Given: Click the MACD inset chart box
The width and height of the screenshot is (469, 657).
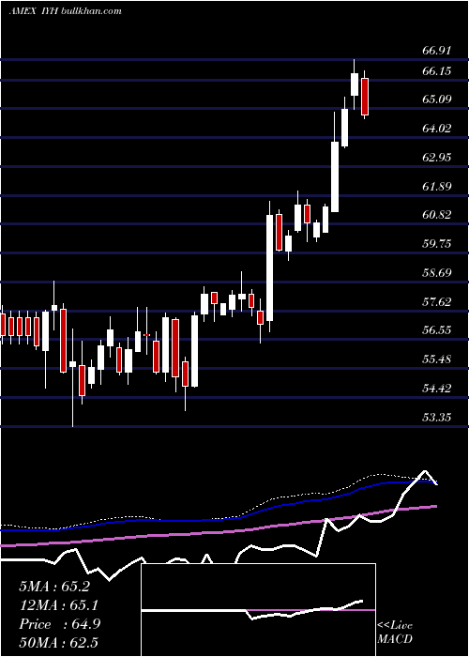Looking at the screenshot, I should click(x=258, y=610).
